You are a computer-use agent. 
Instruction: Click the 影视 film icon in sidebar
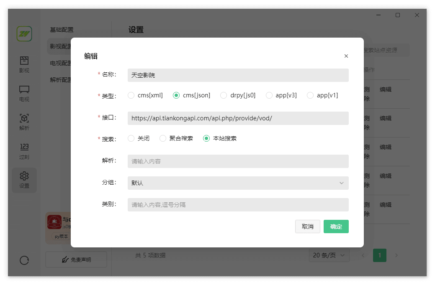[24, 61]
